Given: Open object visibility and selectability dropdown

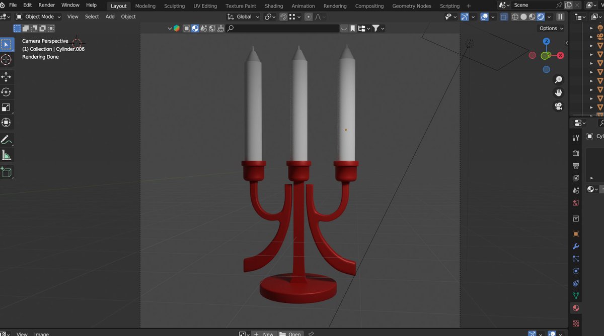Looking at the screenshot, I should (451, 17).
